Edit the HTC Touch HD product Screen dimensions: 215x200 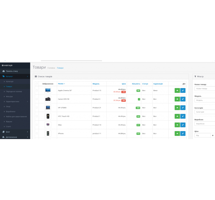click(x=183, y=116)
